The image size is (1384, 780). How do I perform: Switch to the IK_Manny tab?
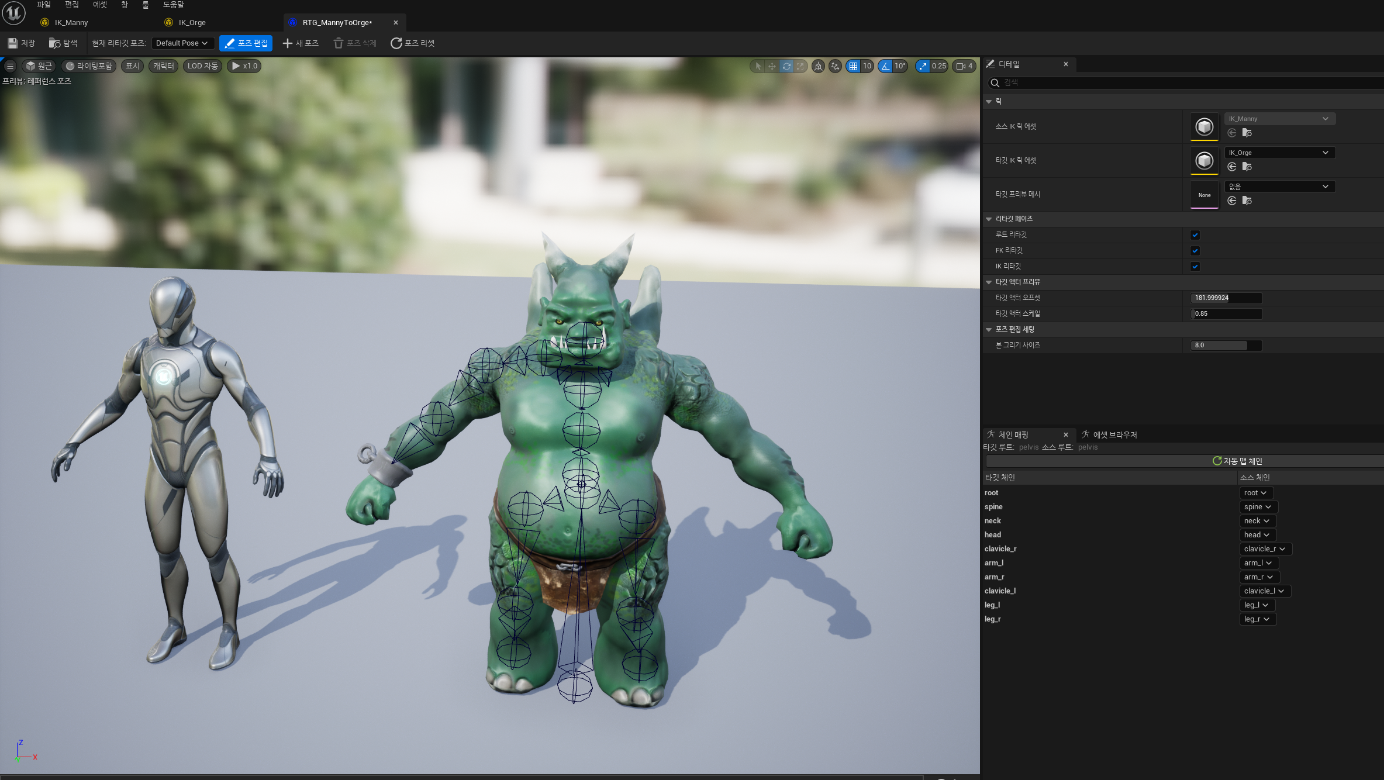click(x=71, y=23)
